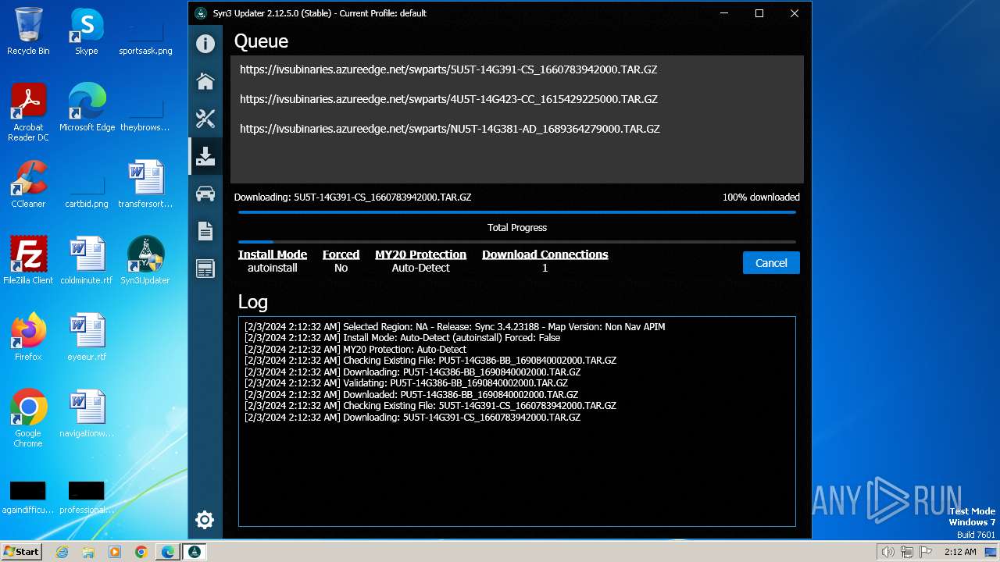Select queue item 5U5T-14G391-CS URL
The image size is (1000, 562).
(448, 69)
